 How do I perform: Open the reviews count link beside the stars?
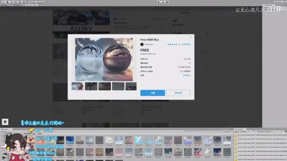[x=186, y=44]
